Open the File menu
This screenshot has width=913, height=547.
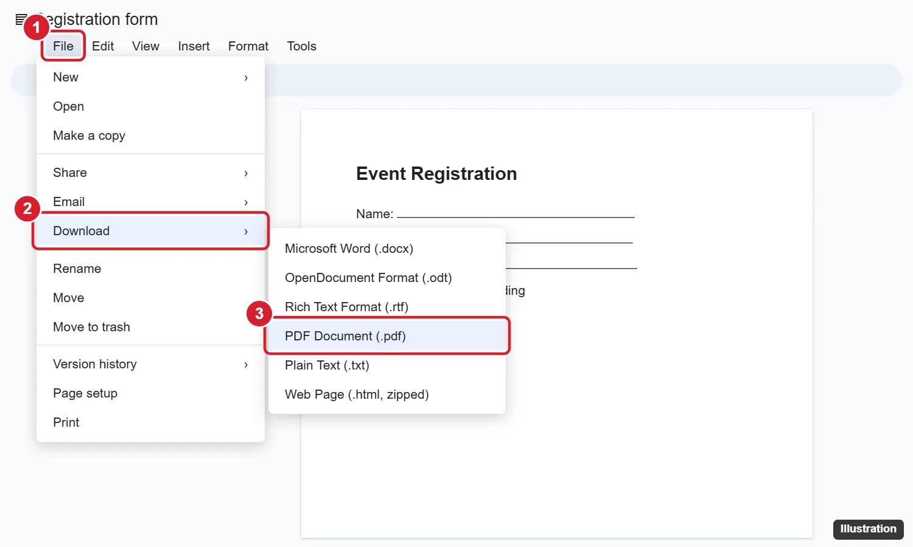(63, 46)
